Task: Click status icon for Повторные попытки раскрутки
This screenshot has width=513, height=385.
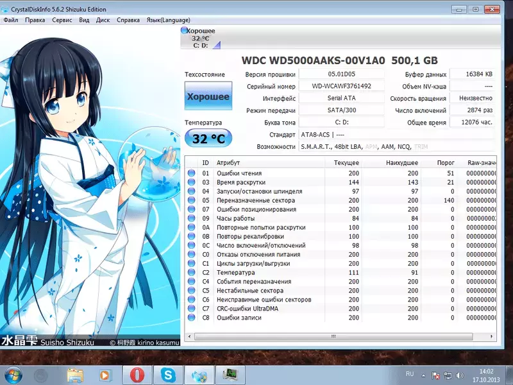Action: 191,227
